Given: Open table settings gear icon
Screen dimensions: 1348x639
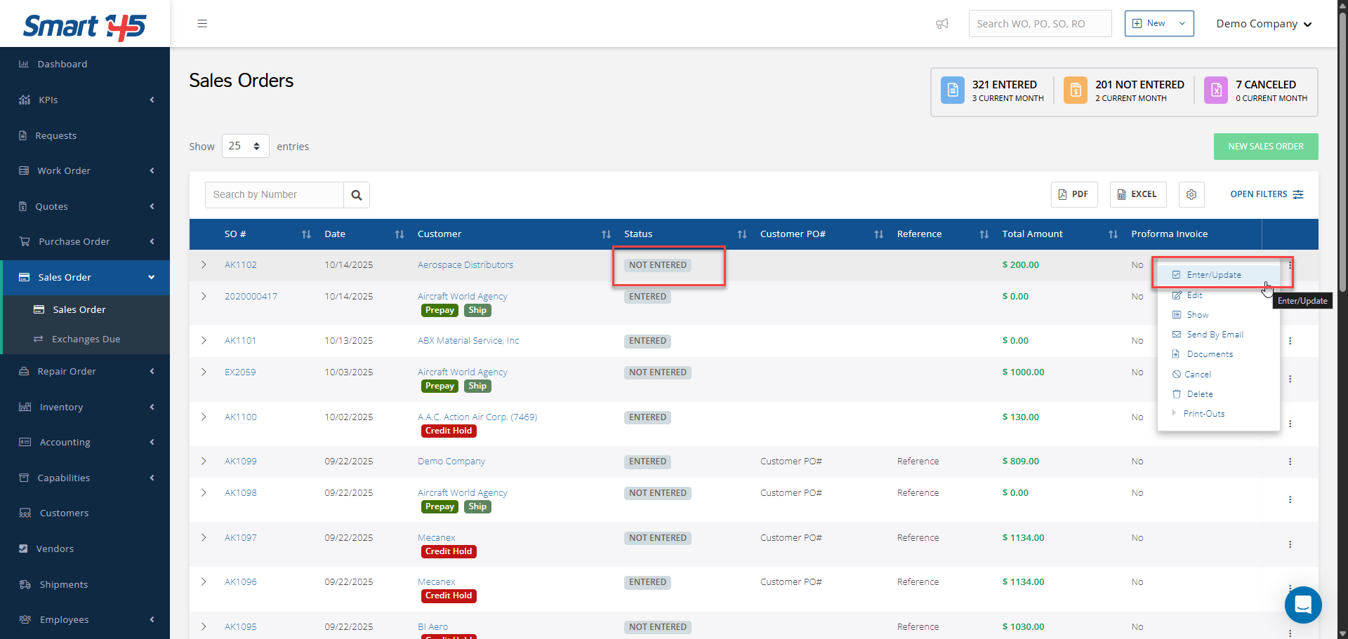Looking at the screenshot, I should [1191, 194].
